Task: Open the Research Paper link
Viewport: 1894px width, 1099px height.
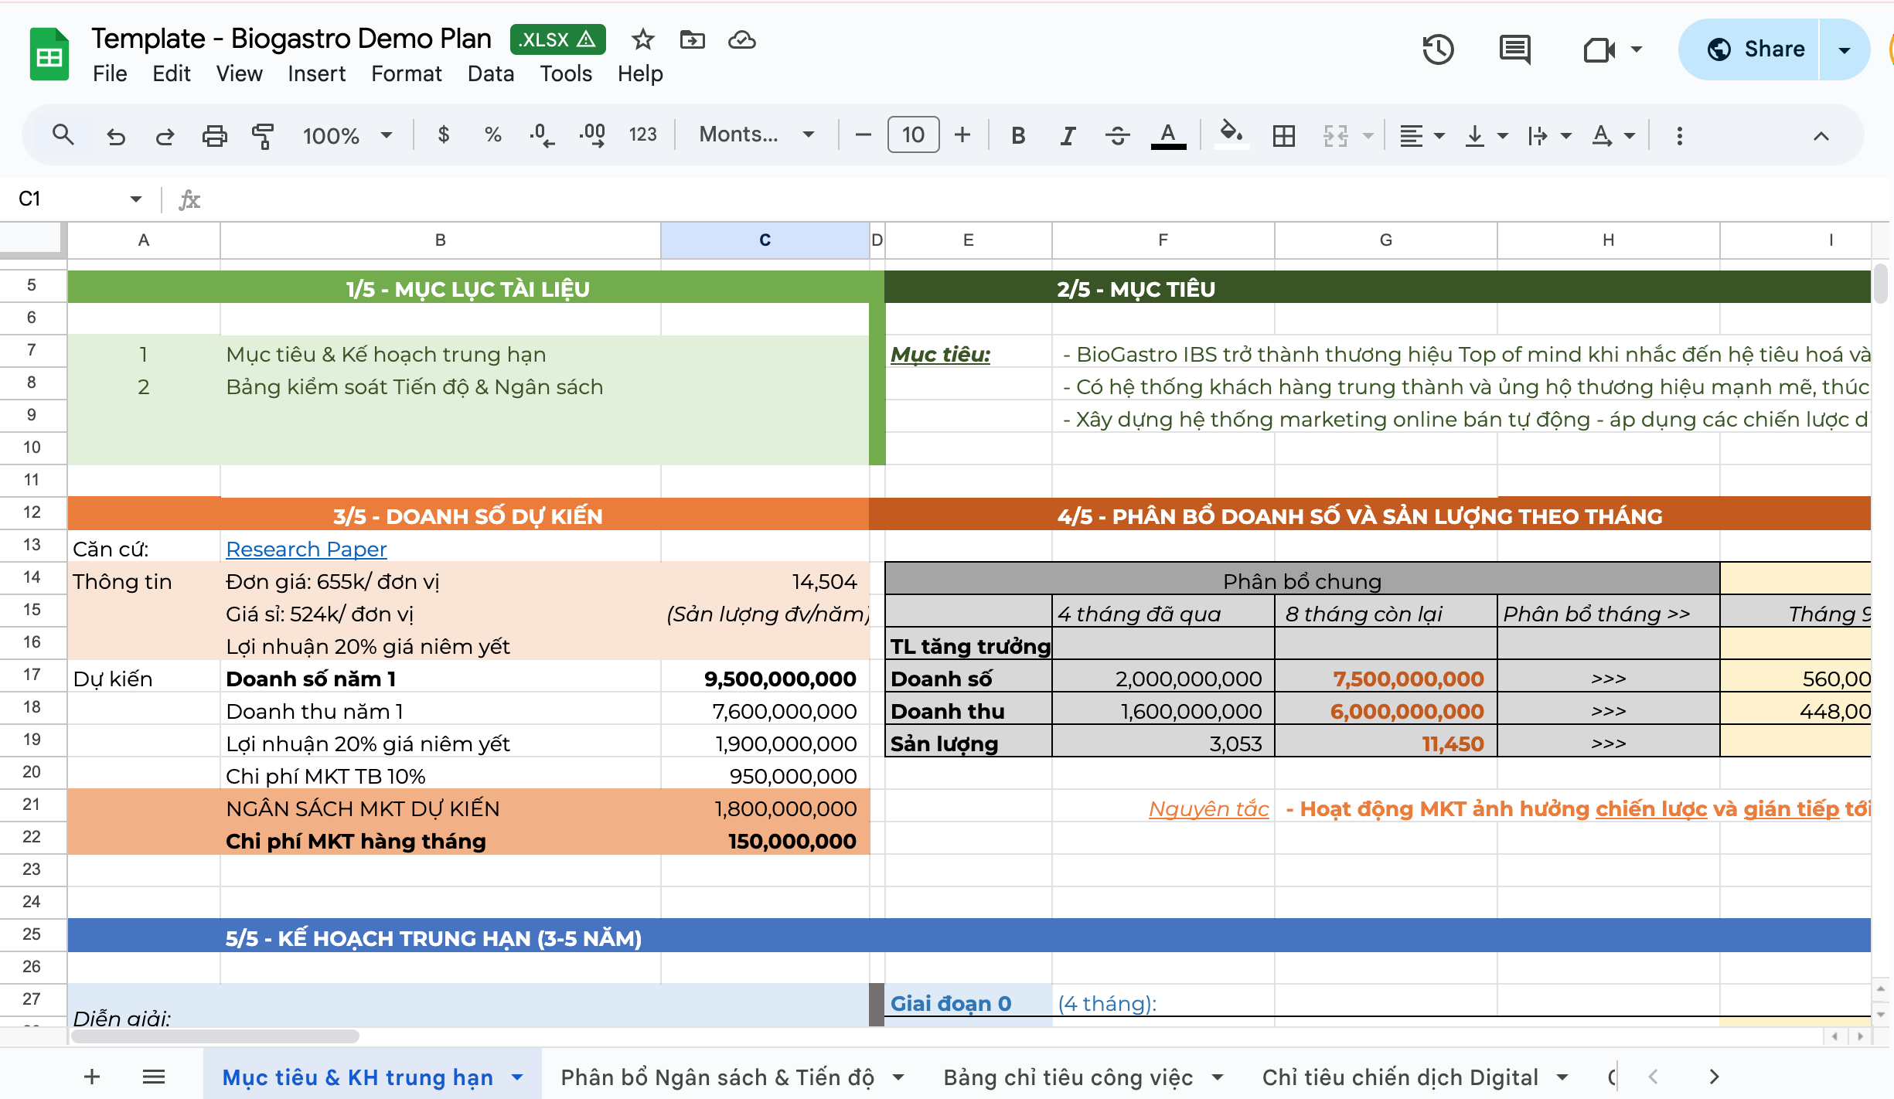Action: pos(306,549)
